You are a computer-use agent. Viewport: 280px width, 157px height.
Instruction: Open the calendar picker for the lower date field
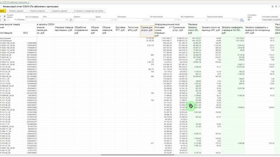click(x=5, y=20)
